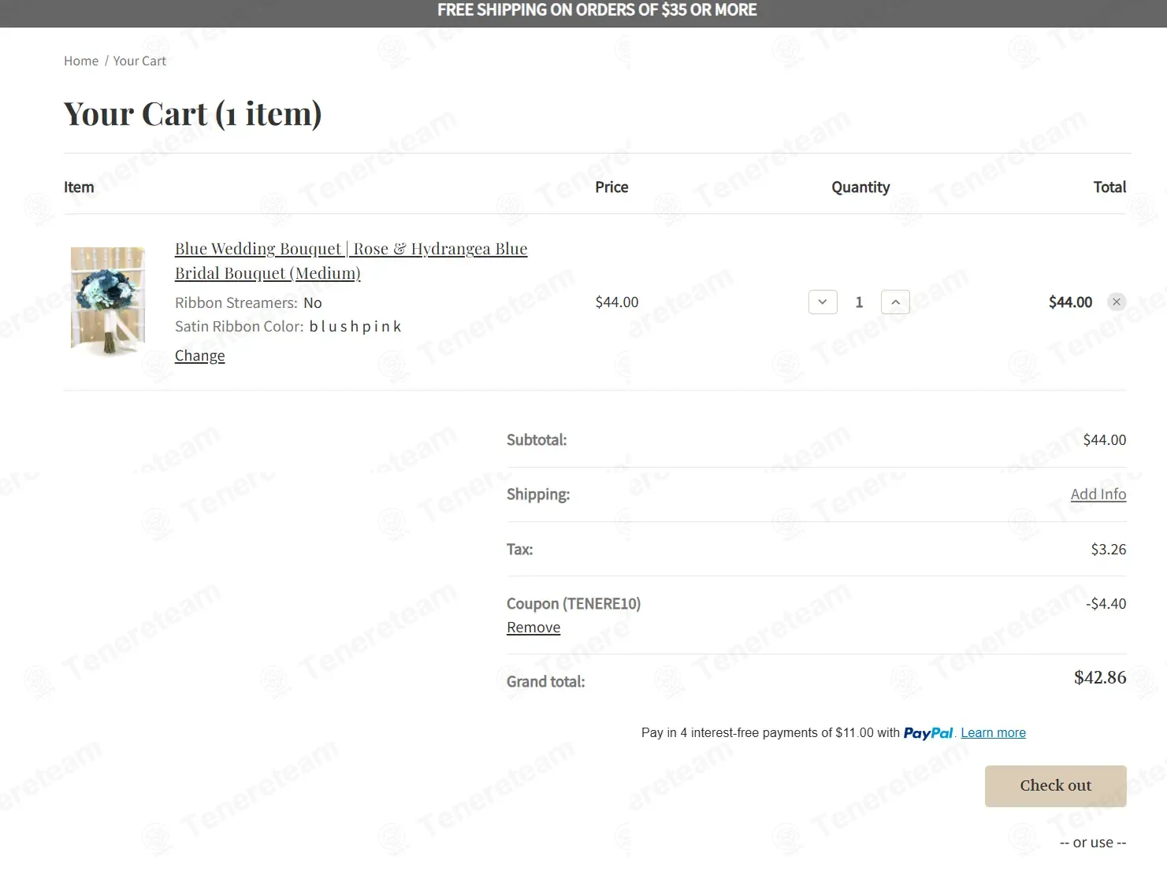1167x893 pixels.
Task: Go to Home breadcrumb
Action: (x=81, y=61)
